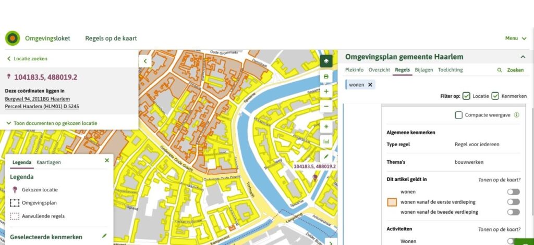Open the Bijlagen tab

(423, 70)
